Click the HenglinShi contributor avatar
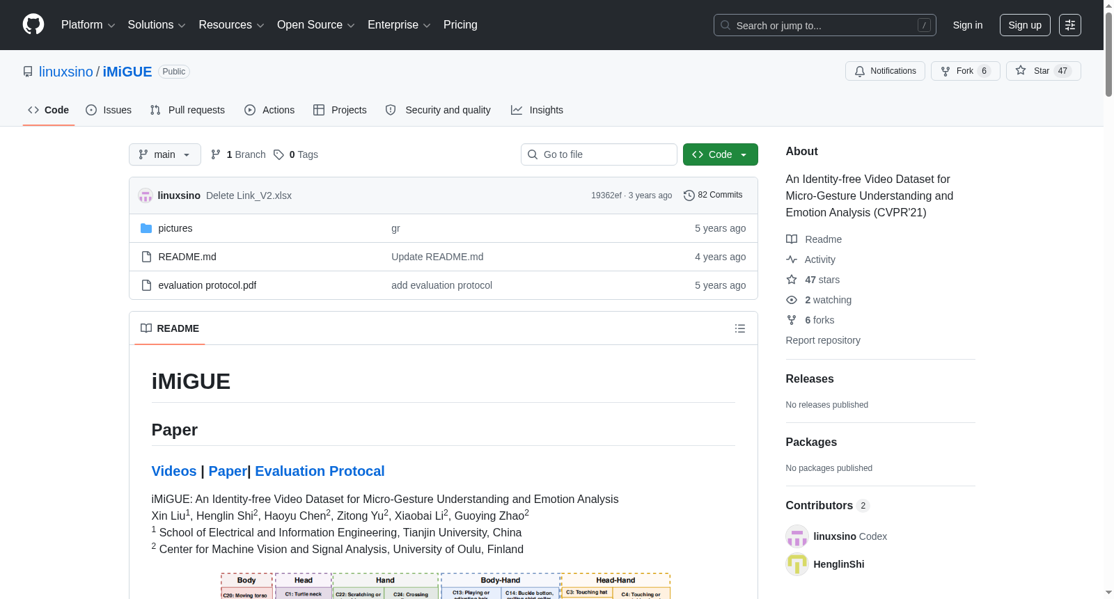Viewport: 1114px width, 599px height. [797, 564]
